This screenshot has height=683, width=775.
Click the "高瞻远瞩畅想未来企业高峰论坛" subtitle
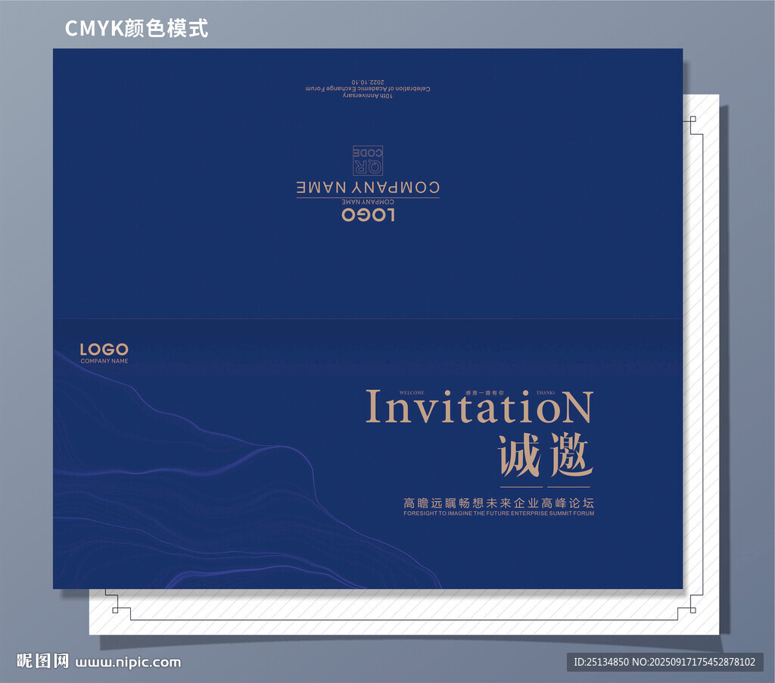[499, 503]
